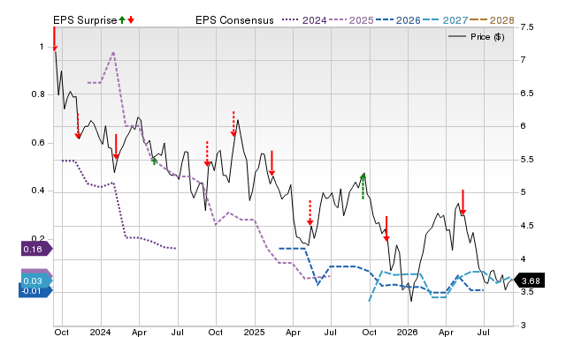566x337 pixels.
Task: Click the dotted red arrow between Oct 2024 and 2025
Action: coord(233,124)
